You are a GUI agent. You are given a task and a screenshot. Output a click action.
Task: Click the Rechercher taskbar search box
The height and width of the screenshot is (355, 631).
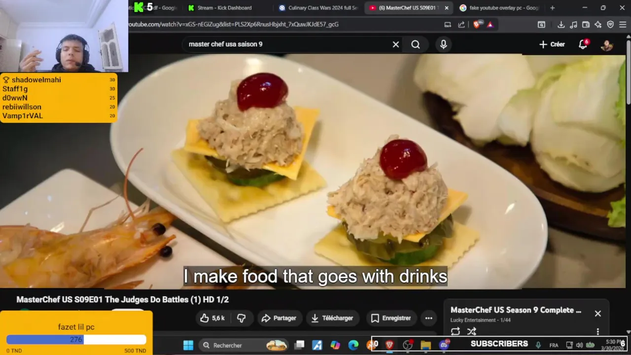point(245,345)
